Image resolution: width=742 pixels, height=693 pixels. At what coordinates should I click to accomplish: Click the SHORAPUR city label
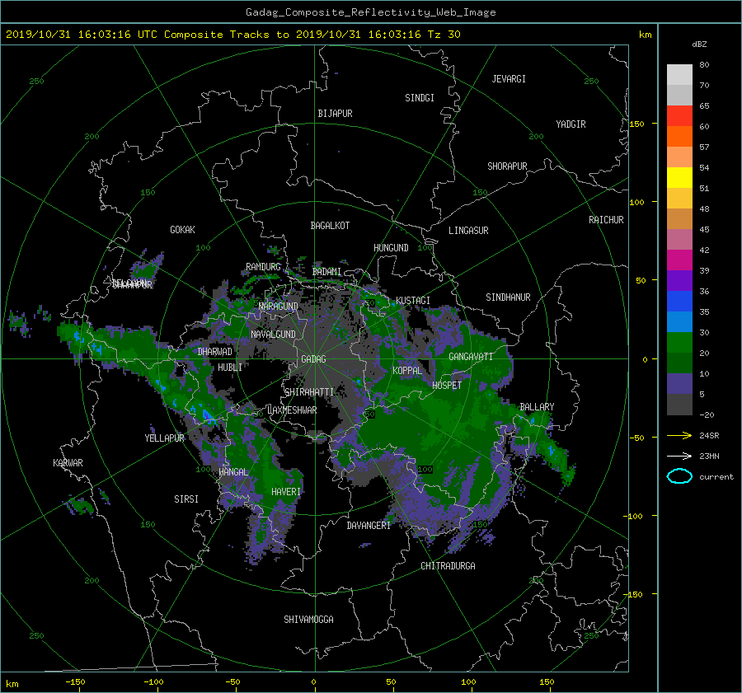507,166
